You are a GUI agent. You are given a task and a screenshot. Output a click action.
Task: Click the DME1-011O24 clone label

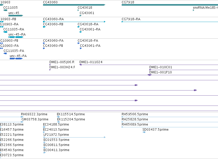click(x=91, y=62)
